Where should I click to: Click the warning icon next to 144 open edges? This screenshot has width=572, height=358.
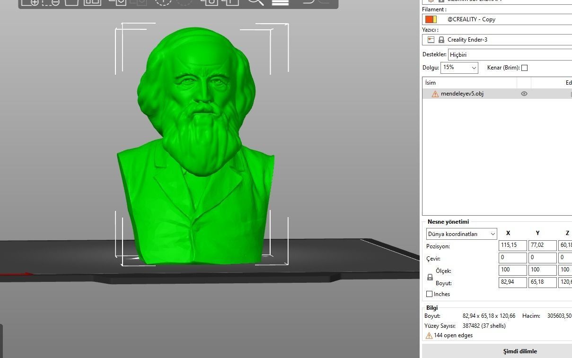click(429, 335)
